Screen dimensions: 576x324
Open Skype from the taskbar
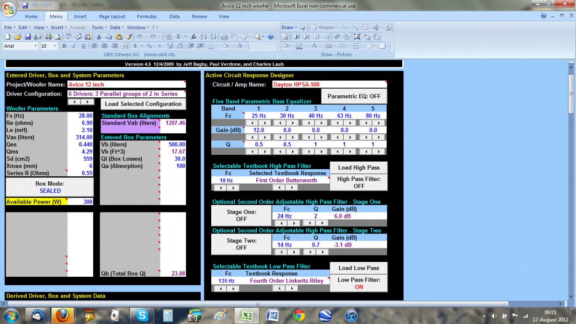[x=142, y=315]
